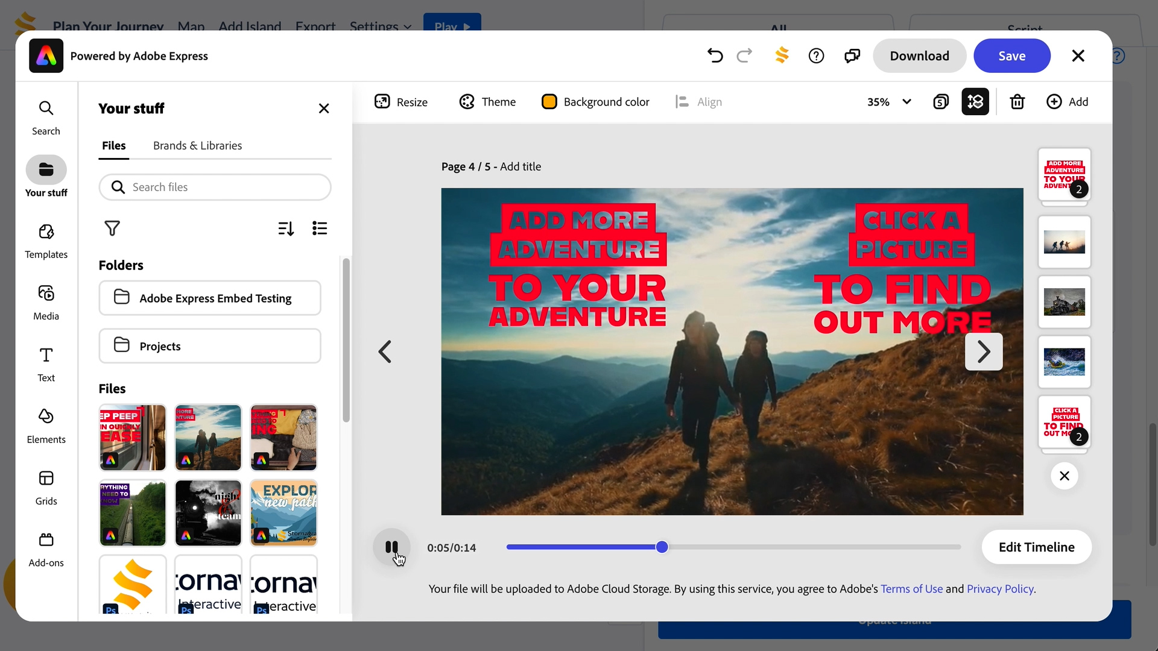Open the Projects folder
The image size is (1158, 651).
click(209, 346)
